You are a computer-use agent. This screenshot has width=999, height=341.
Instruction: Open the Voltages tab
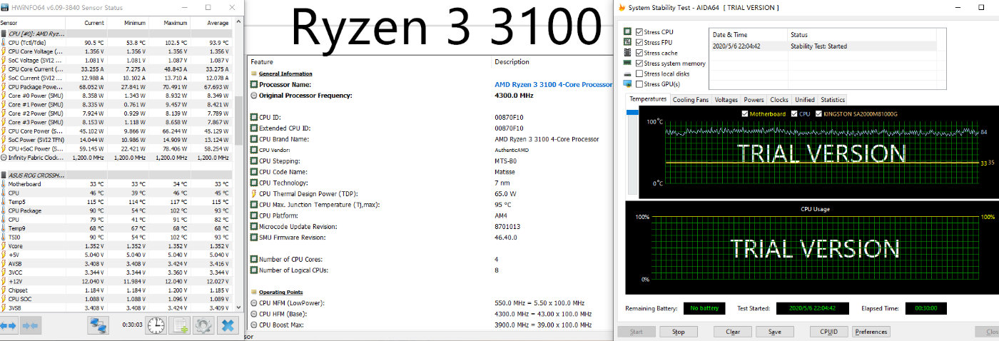[726, 100]
